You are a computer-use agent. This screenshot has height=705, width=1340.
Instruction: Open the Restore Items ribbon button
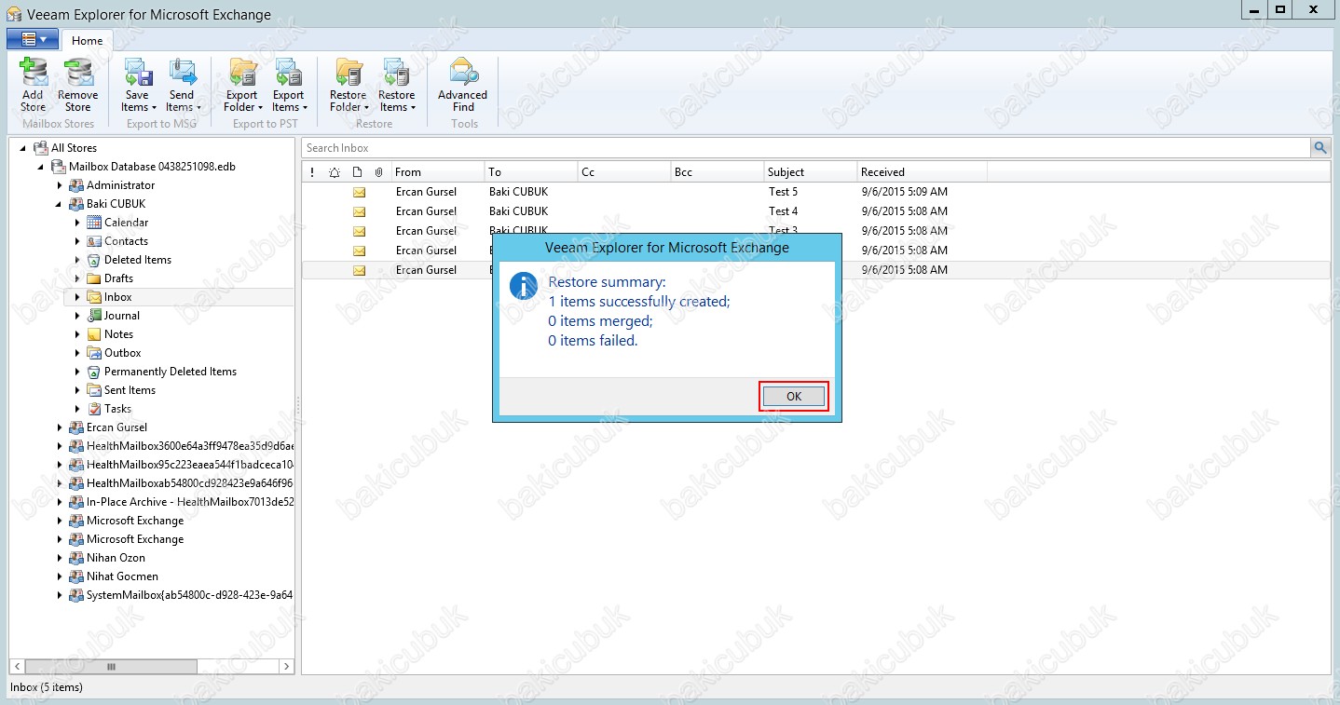396,85
